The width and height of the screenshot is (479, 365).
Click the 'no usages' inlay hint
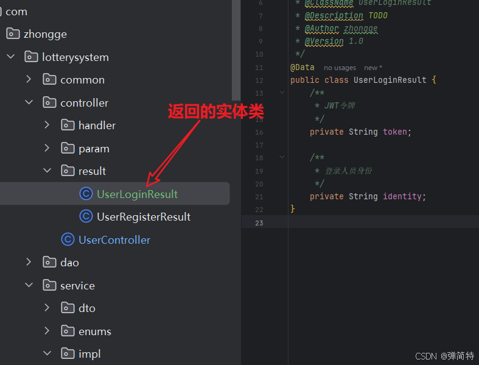tap(340, 68)
